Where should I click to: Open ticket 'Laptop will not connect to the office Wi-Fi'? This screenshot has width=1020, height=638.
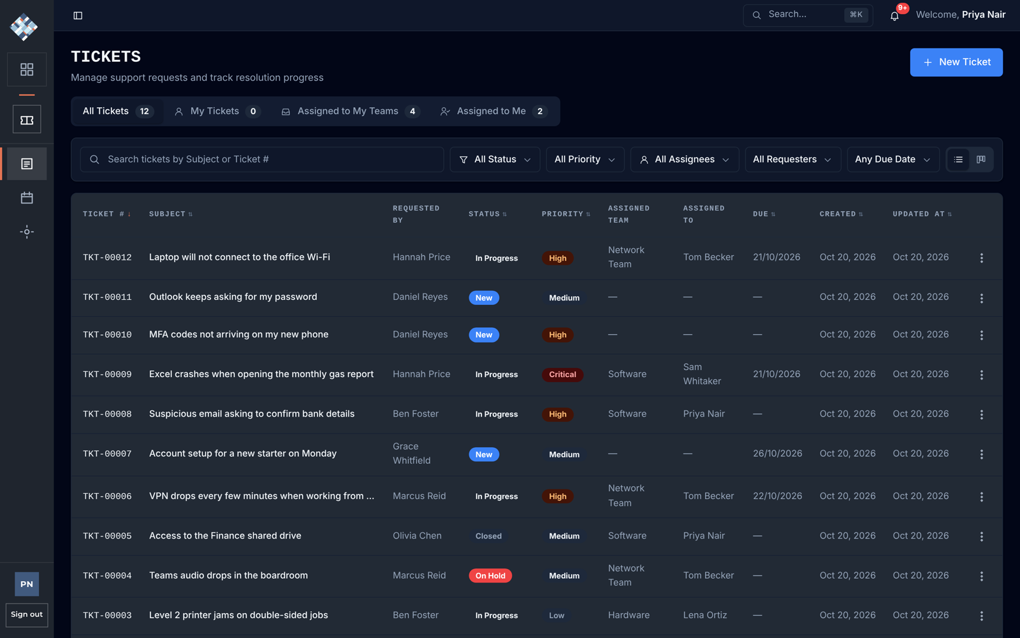point(240,257)
